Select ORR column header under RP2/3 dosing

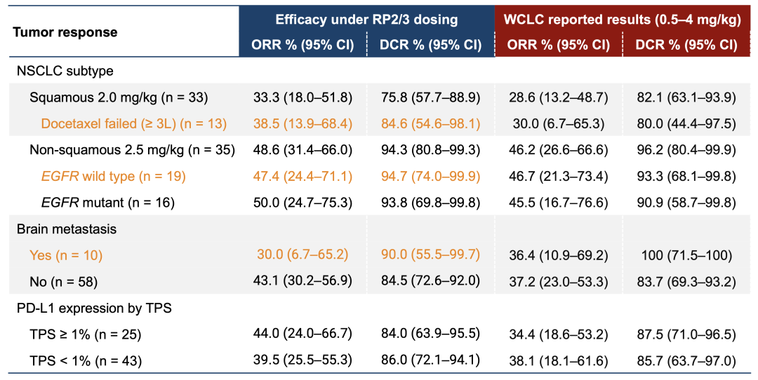302,45
